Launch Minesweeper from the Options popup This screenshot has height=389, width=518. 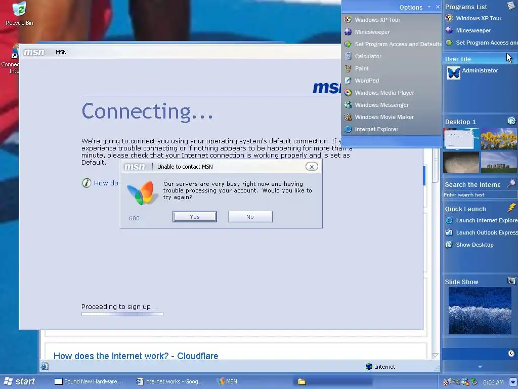pos(392,32)
